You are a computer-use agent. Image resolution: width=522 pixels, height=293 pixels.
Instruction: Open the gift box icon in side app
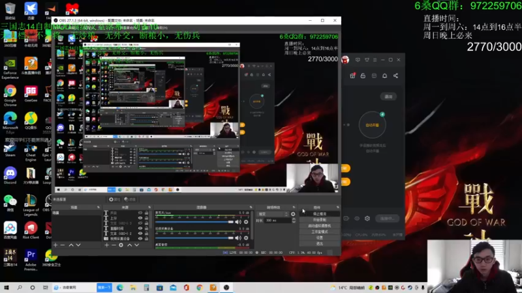click(352, 76)
